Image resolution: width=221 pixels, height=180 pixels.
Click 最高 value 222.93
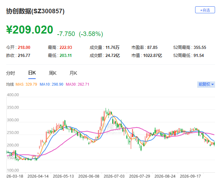pyautogui.click(x=66, y=48)
